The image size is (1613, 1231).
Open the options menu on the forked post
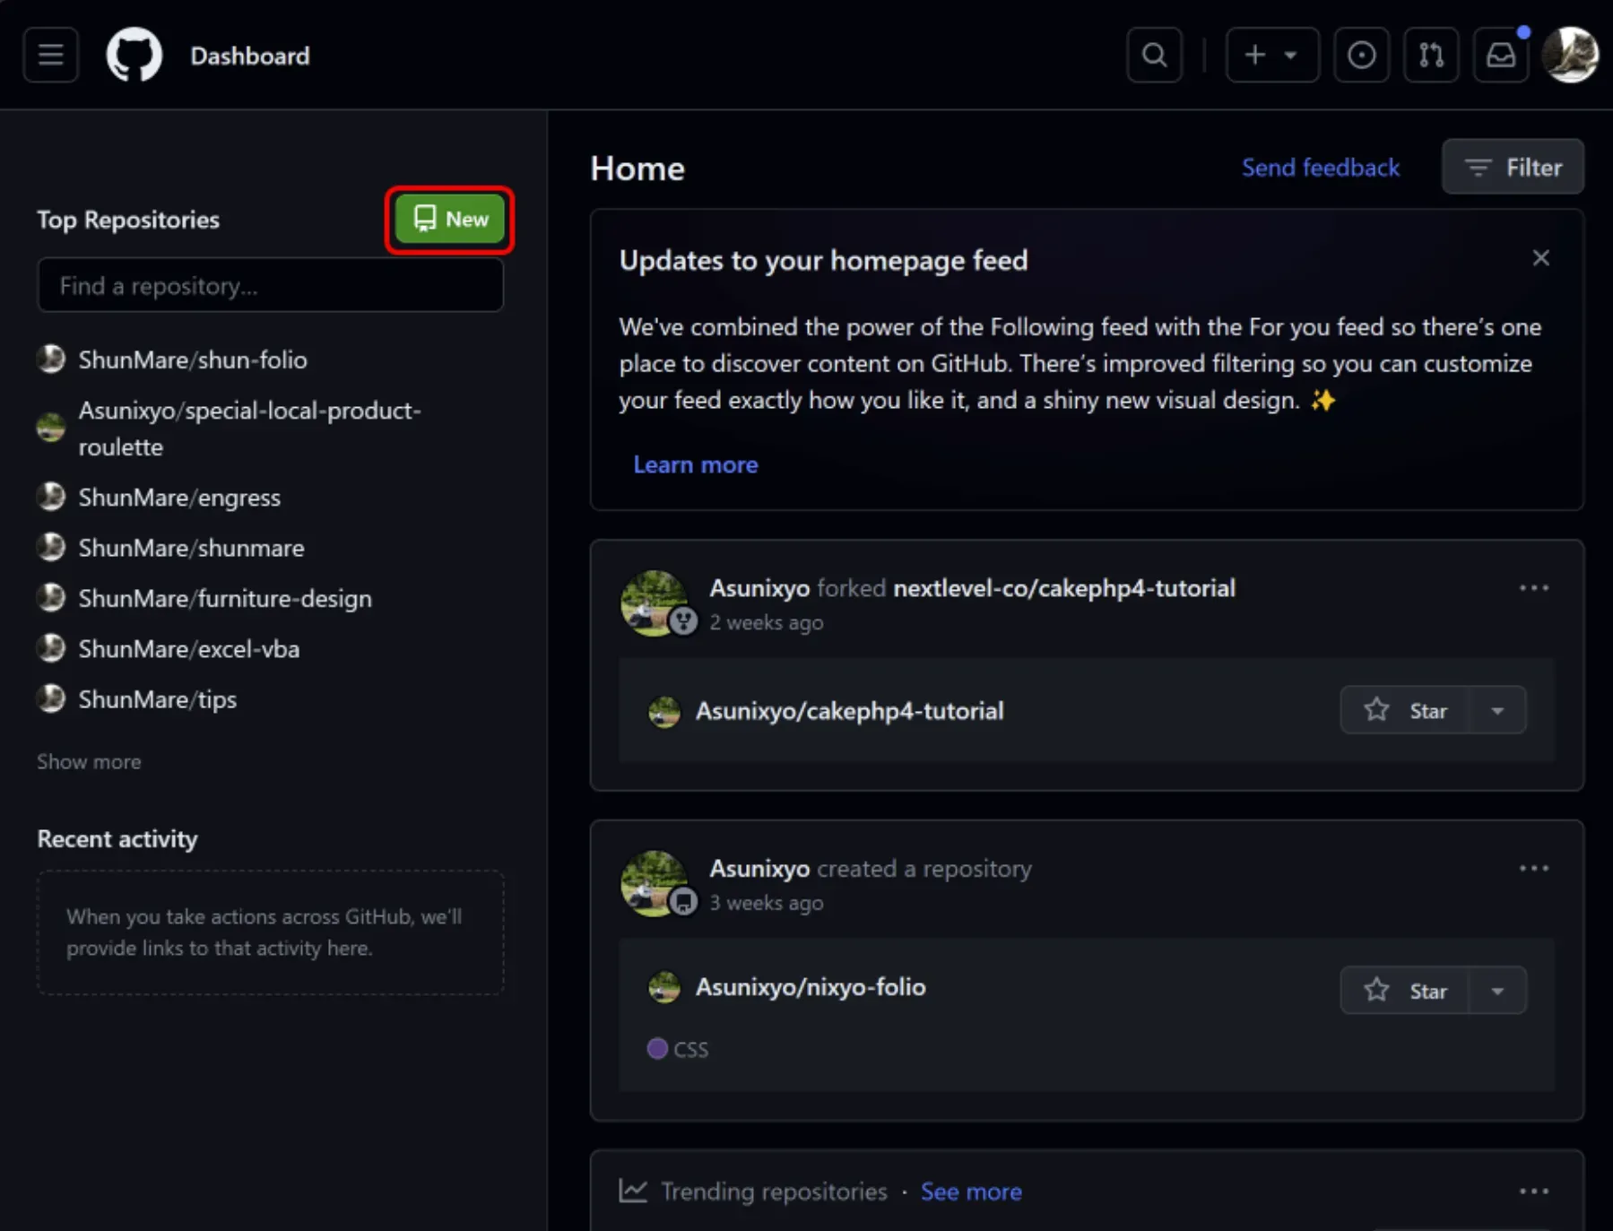tap(1534, 587)
